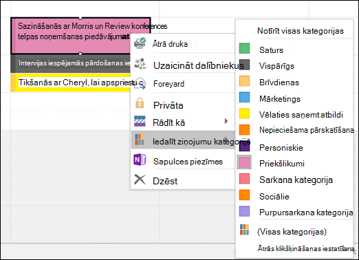Pick yellow Vēlaties saņemt atbildi swatch
Screen dimensions: 359x260
point(244,113)
